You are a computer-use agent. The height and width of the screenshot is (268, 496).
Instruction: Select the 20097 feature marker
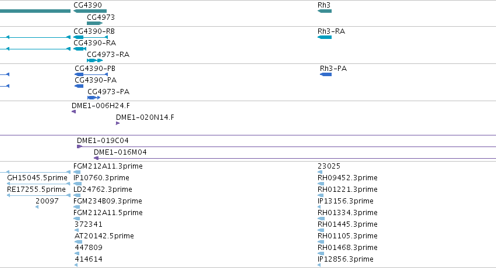point(37,207)
